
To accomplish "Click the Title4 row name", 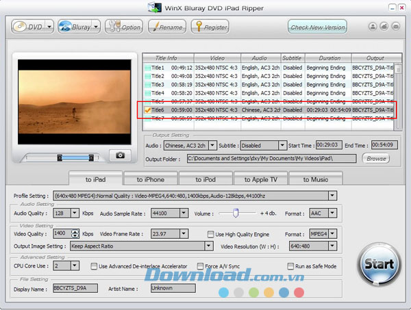I will tap(158, 93).
